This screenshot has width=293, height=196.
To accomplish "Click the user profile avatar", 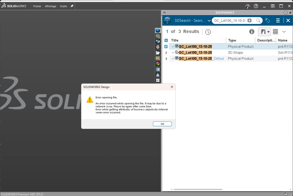I will pyautogui.click(x=248, y=6).
